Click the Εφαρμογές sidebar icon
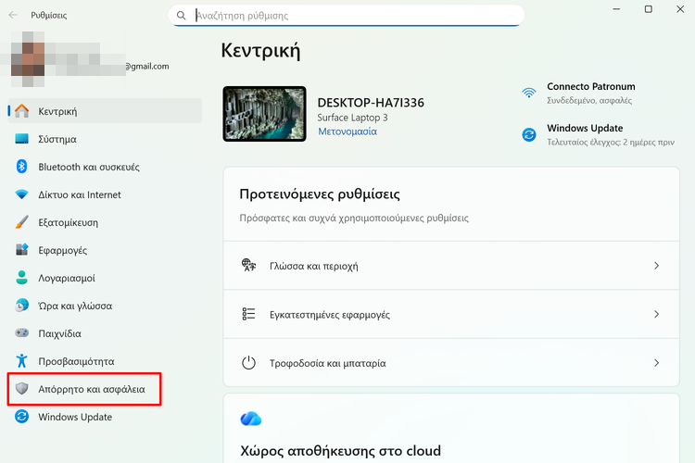Viewport: 695px width, 463px height. tap(23, 250)
